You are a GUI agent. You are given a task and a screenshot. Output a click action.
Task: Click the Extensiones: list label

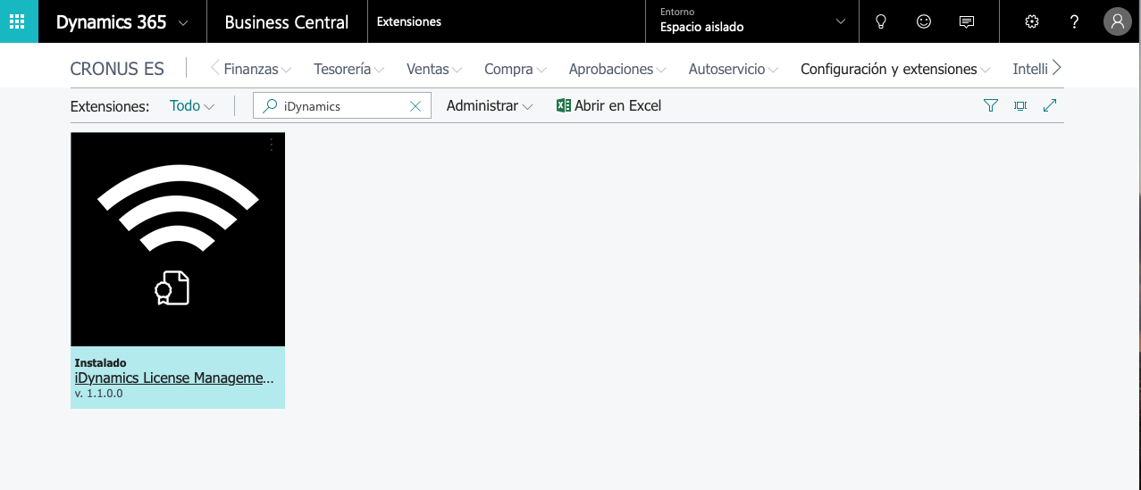pyautogui.click(x=110, y=106)
